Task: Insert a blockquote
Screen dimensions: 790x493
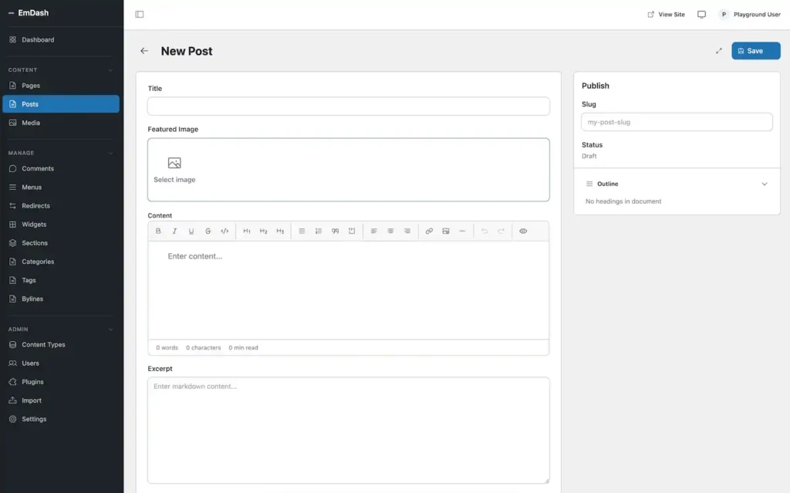Action: pyautogui.click(x=335, y=231)
